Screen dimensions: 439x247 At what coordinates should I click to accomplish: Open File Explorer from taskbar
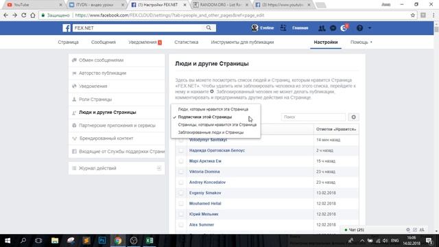coord(55,241)
